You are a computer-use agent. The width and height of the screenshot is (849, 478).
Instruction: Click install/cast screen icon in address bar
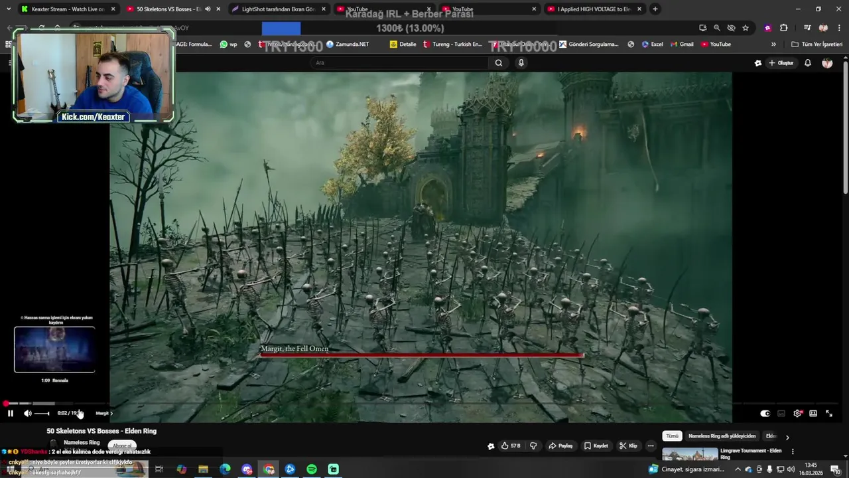click(702, 28)
